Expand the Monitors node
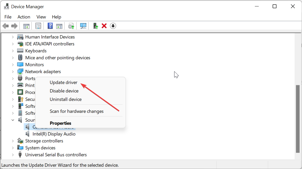Screen dimensions: 302x169 (13, 65)
